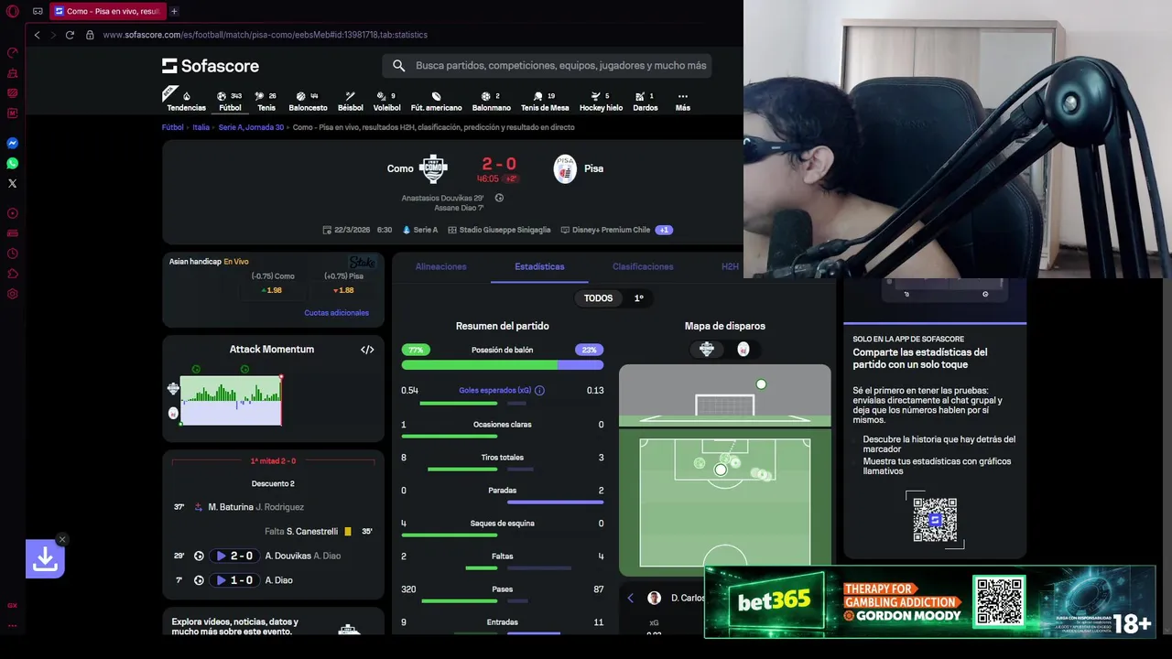
Task: Select the Béisbol sport category
Action: pos(350,101)
